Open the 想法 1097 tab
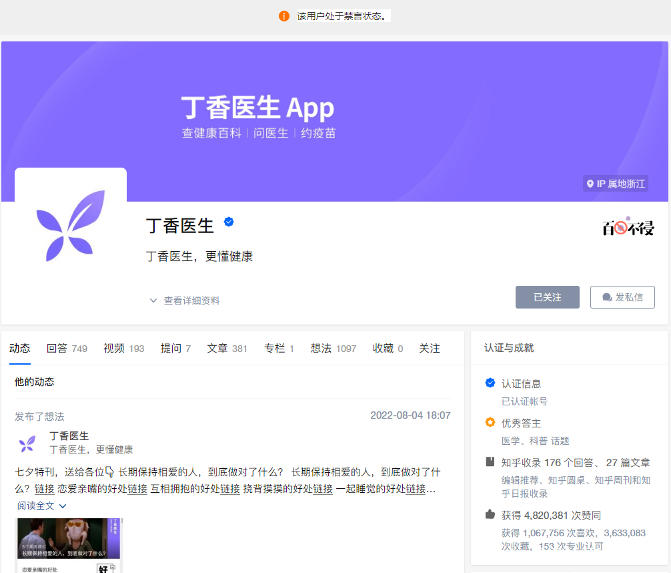 tap(333, 349)
